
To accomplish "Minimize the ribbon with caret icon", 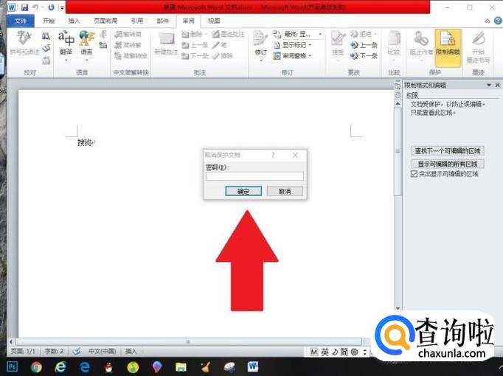I will click(488, 21).
